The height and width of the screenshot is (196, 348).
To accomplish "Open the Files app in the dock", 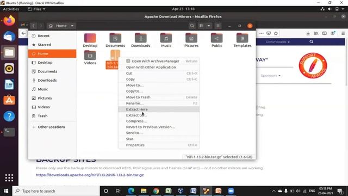I will click(9, 53).
